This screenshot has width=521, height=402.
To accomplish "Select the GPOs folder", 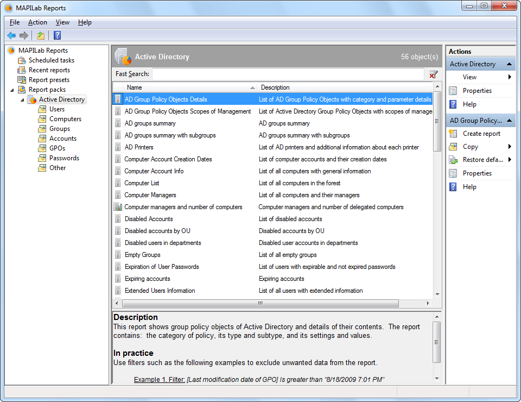I will coord(57,148).
